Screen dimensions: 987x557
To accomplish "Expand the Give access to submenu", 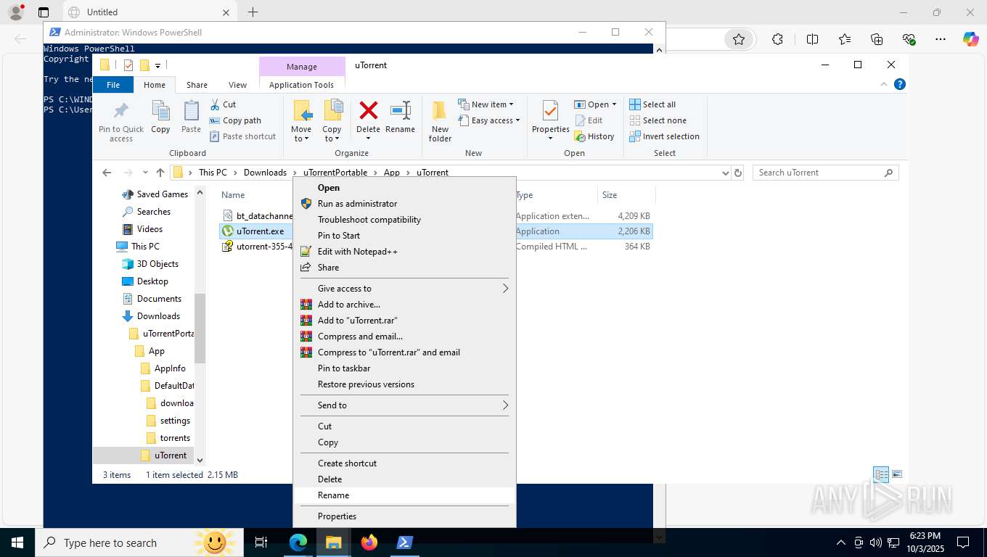I will coord(404,289).
